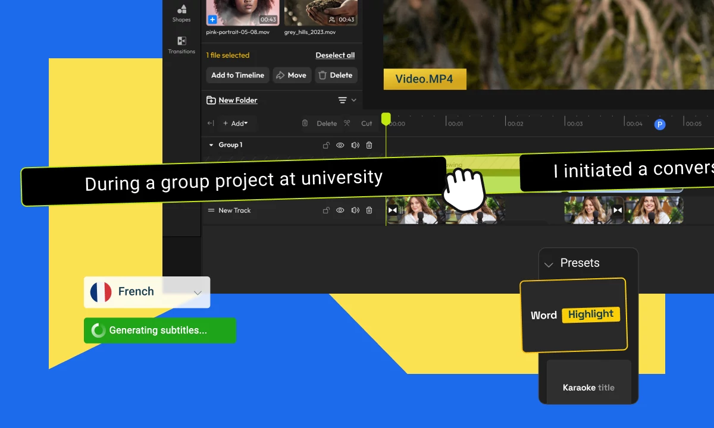Open the filter icon beside New Folder
714x428 pixels.
coord(344,100)
